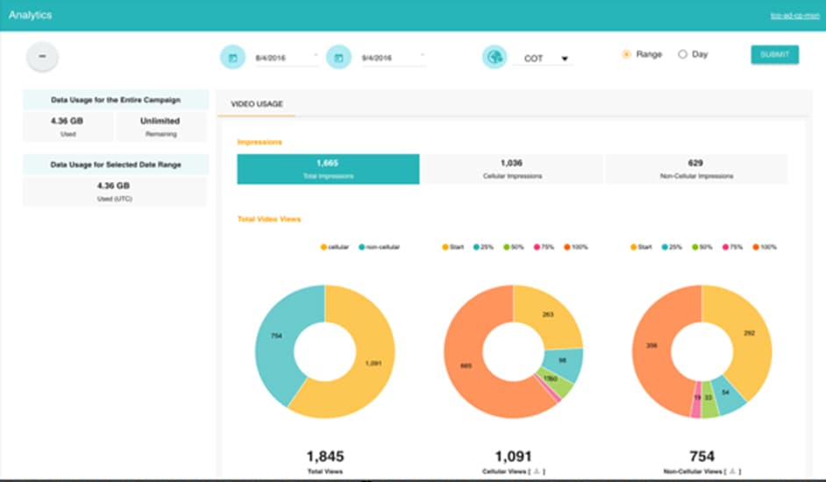Select the Non-Cellular Impressions tab
The image size is (826, 482).
(696, 169)
